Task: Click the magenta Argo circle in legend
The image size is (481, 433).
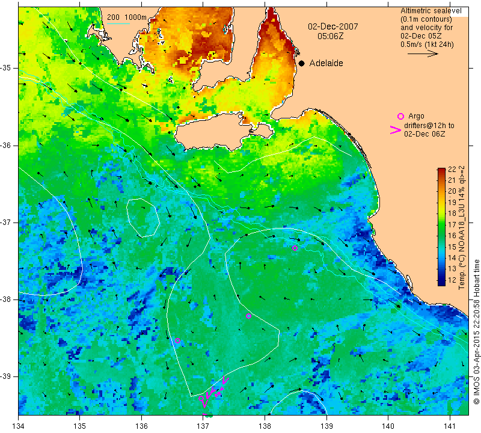Action: [x=400, y=116]
